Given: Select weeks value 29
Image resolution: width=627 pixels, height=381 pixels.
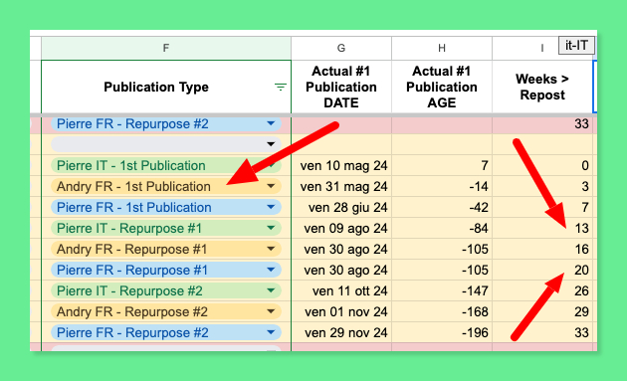Looking at the screenshot, I should 541,311.
